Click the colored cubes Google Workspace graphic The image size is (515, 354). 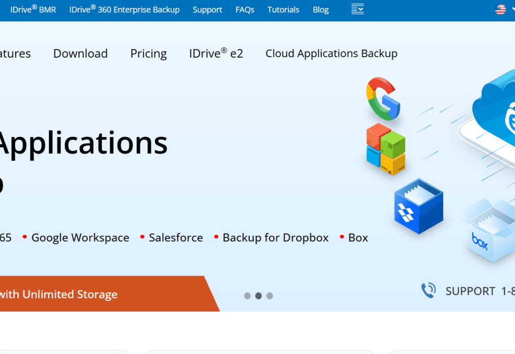pyautogui.click(x=385, y=149)
